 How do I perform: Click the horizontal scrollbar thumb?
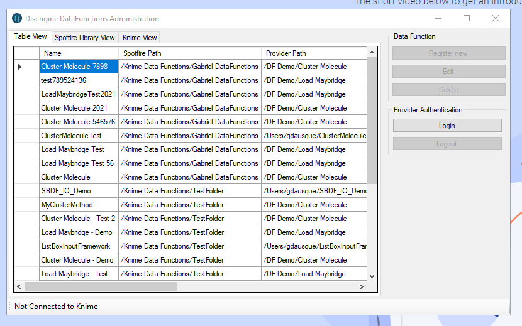pos(101,287)
